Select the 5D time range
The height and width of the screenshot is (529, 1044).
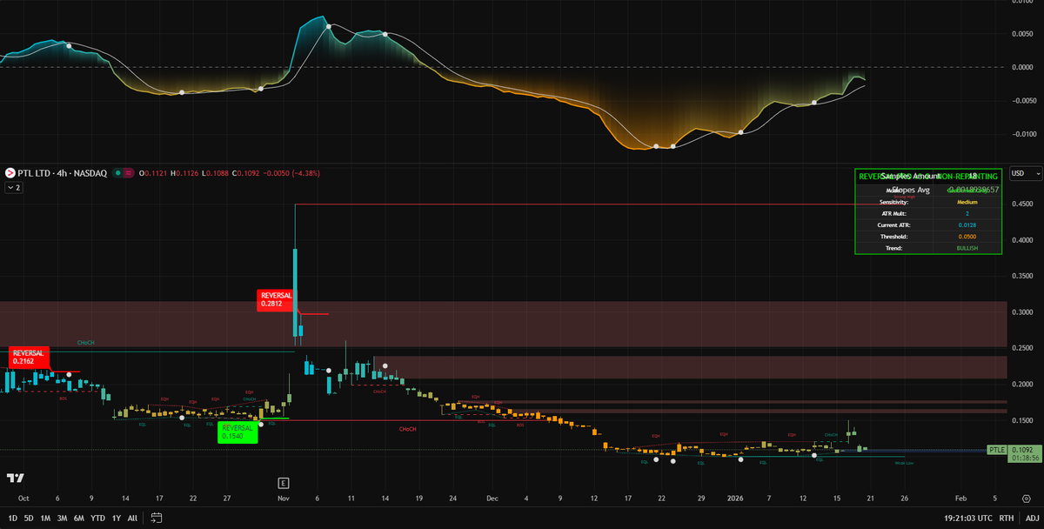point(29,518)
